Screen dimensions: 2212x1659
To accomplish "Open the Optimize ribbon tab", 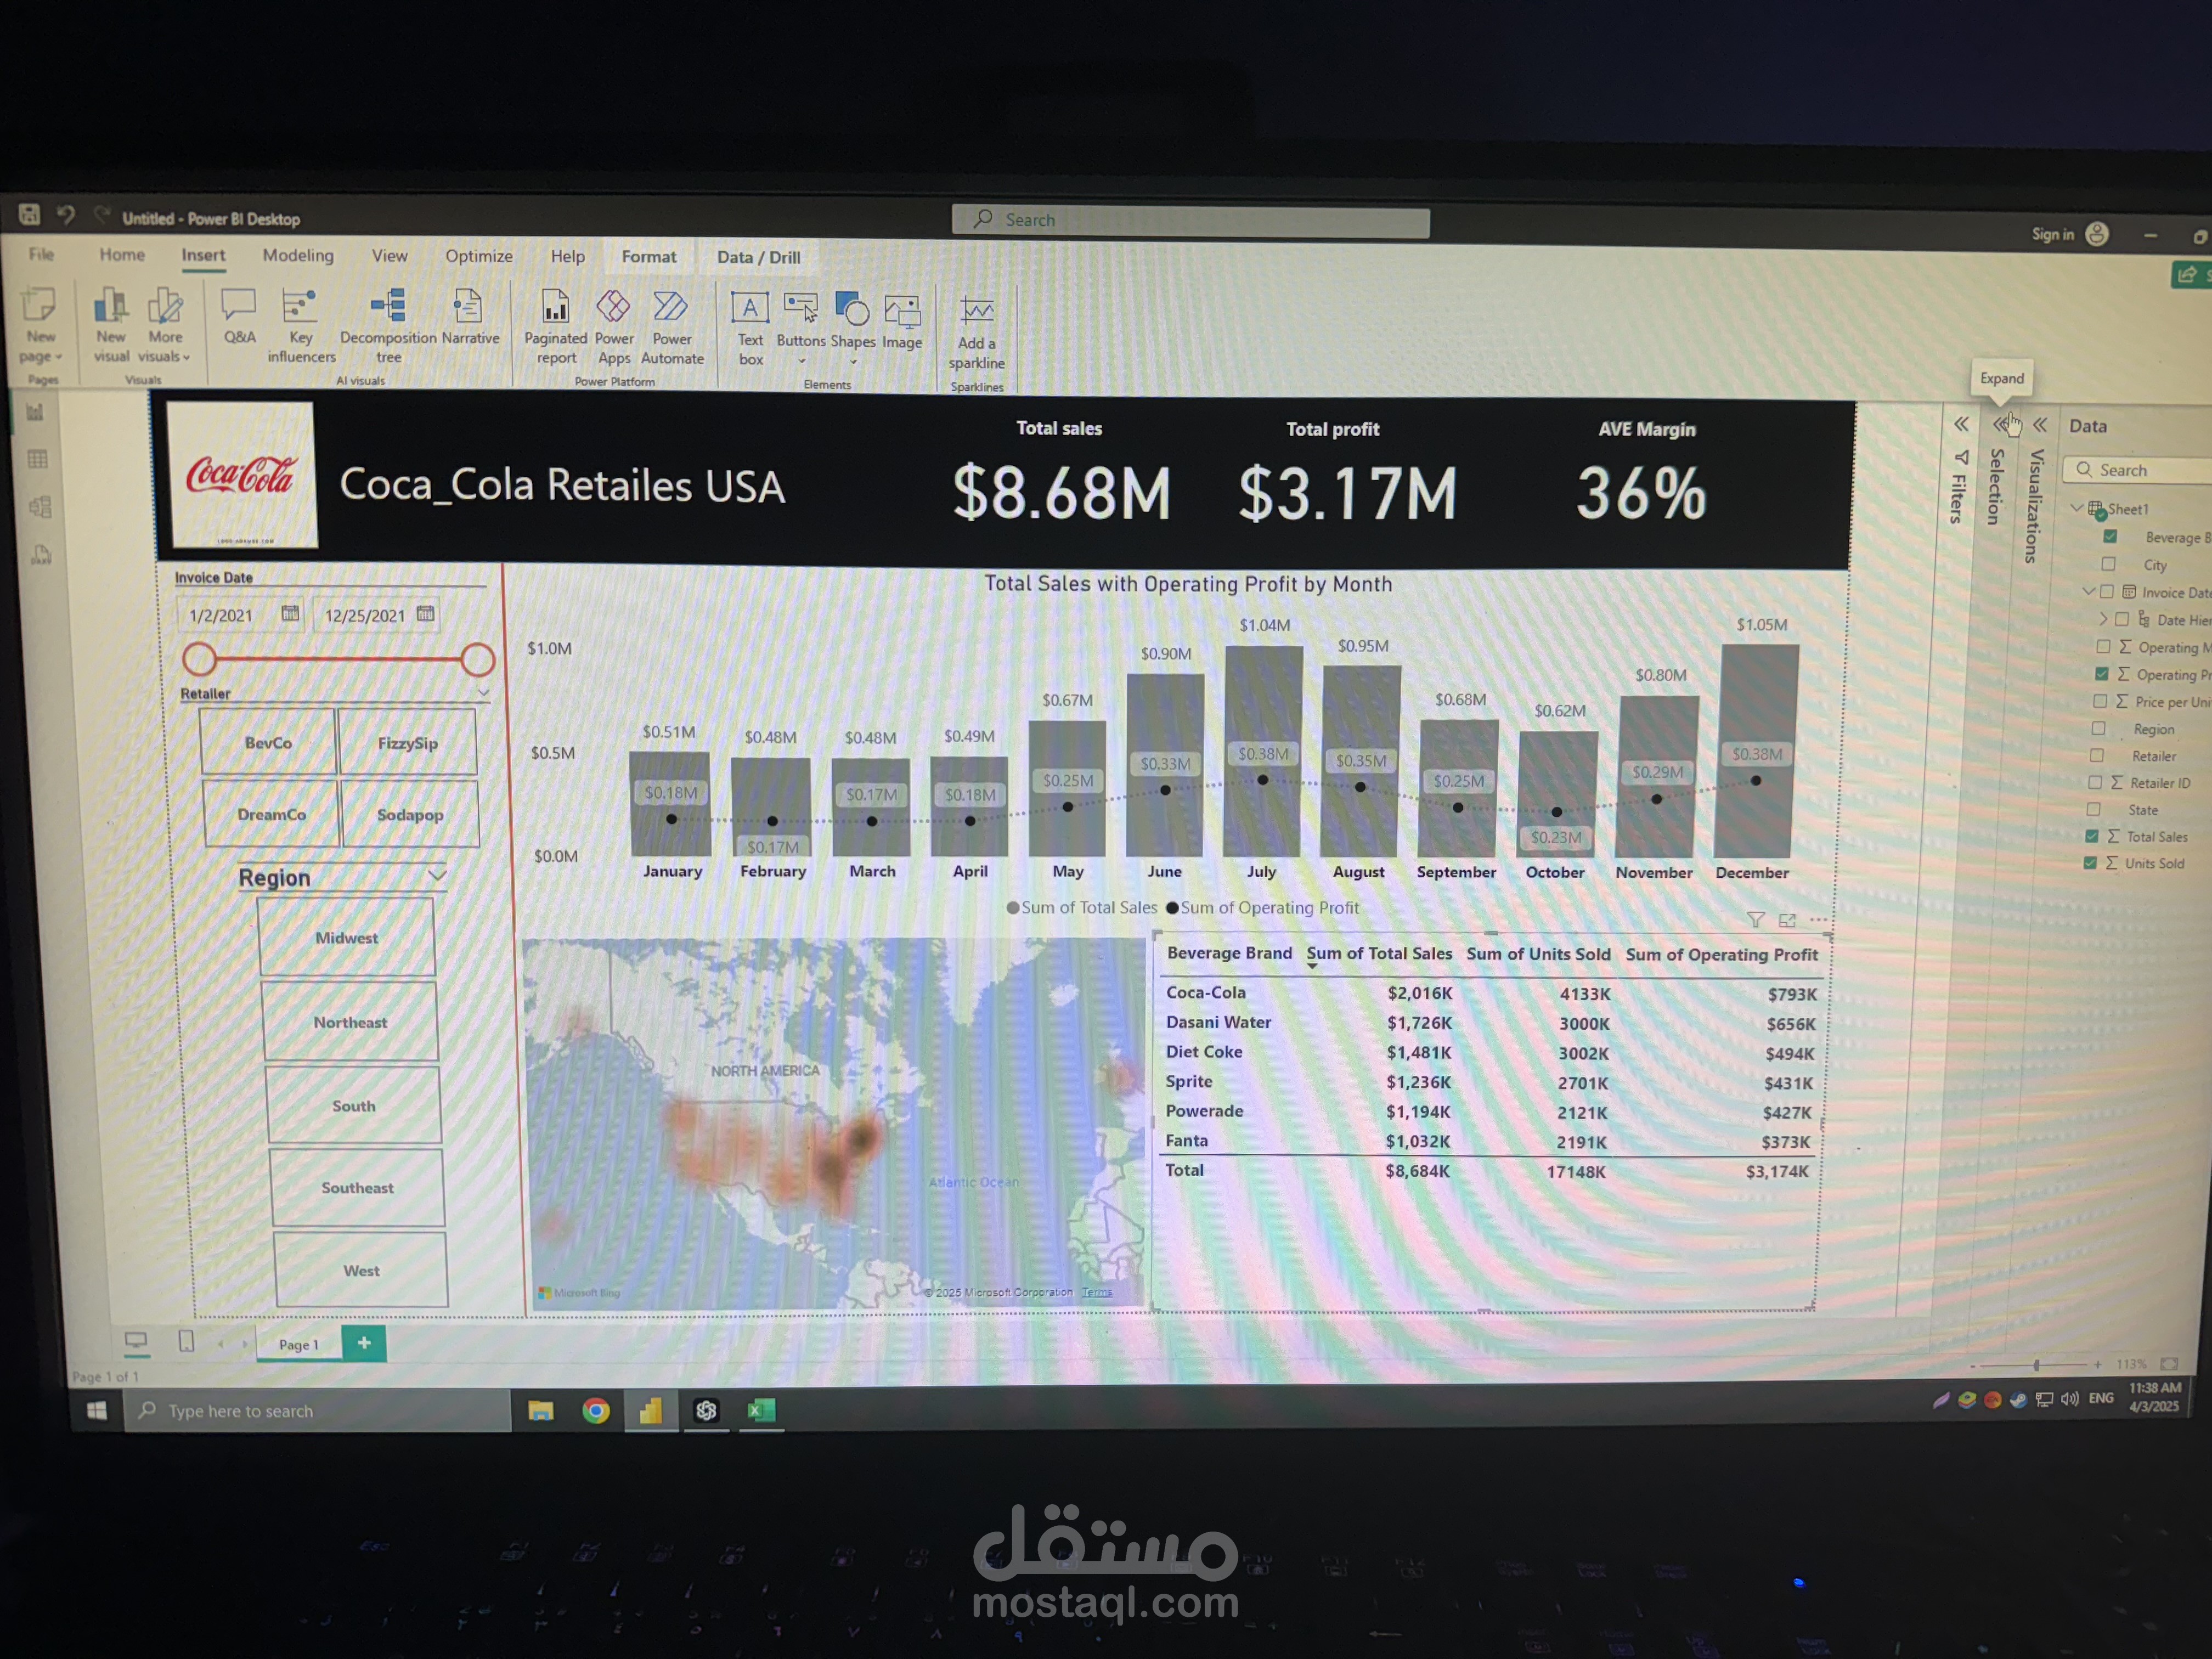I will click(479, 256).
